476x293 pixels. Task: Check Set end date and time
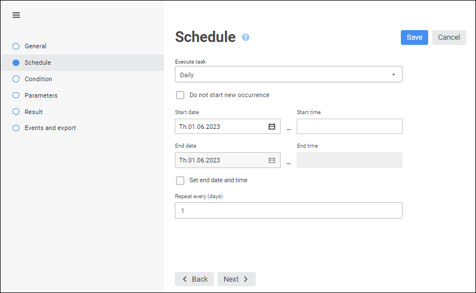pyautogui.click(x=180, y=181)
